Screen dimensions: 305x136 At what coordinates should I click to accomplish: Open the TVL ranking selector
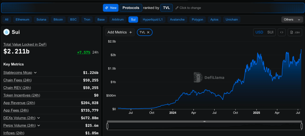click(x=166, y=8)
